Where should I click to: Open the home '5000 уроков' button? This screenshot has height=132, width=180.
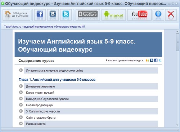[x=17, y=15]
